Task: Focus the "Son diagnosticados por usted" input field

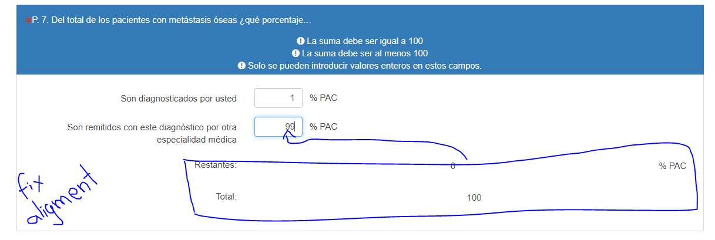Action: [x=278, y=98]
